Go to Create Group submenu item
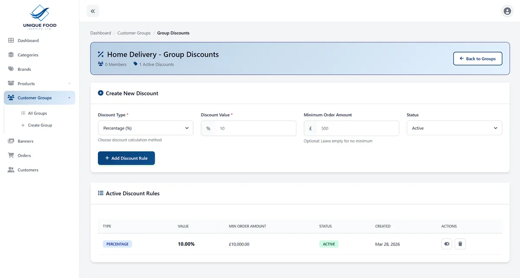 coord(40,125)
